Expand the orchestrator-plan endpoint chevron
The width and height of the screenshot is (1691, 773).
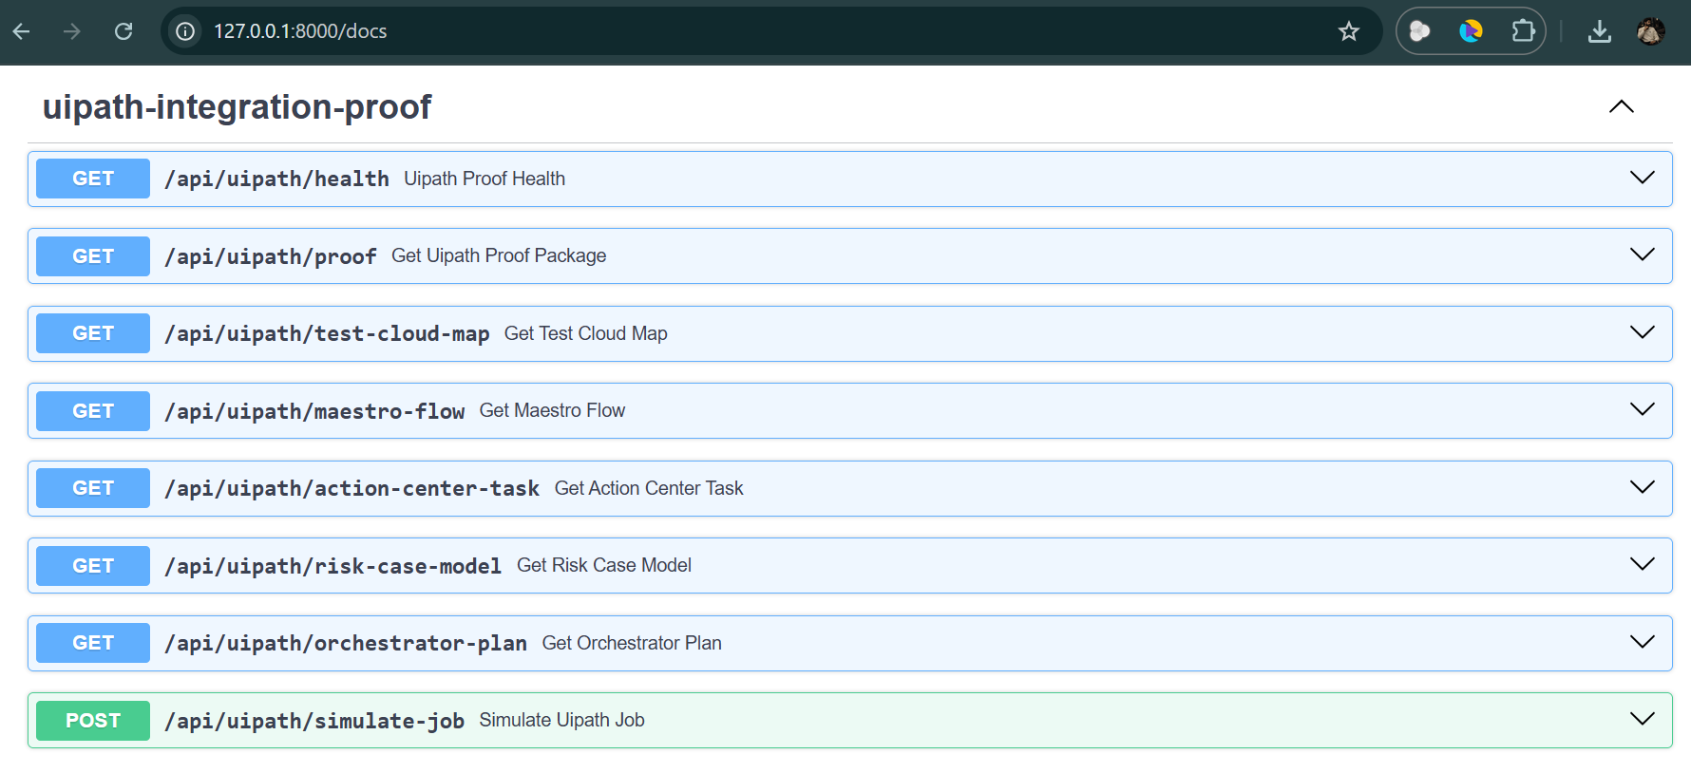click(1643, 642)
